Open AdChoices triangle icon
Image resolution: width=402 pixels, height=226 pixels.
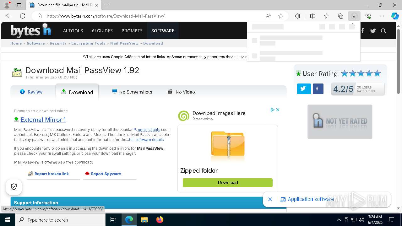click(x=273, y=110)
